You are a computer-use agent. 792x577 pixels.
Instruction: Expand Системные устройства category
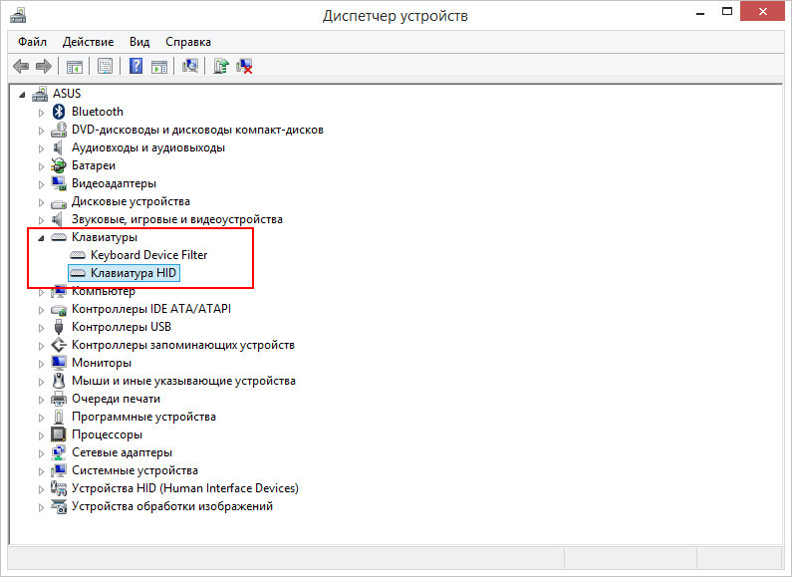click(42, 471)
